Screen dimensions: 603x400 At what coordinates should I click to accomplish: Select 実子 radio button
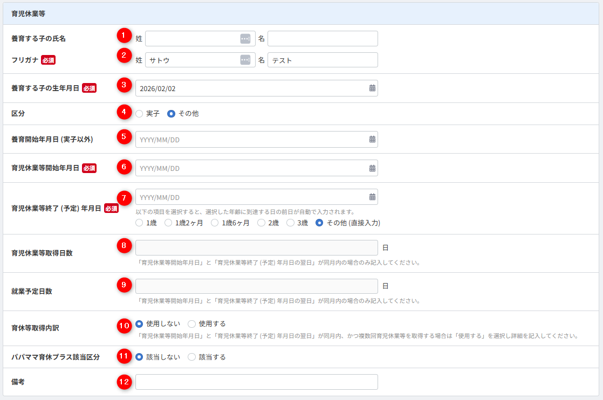point(140,114)
